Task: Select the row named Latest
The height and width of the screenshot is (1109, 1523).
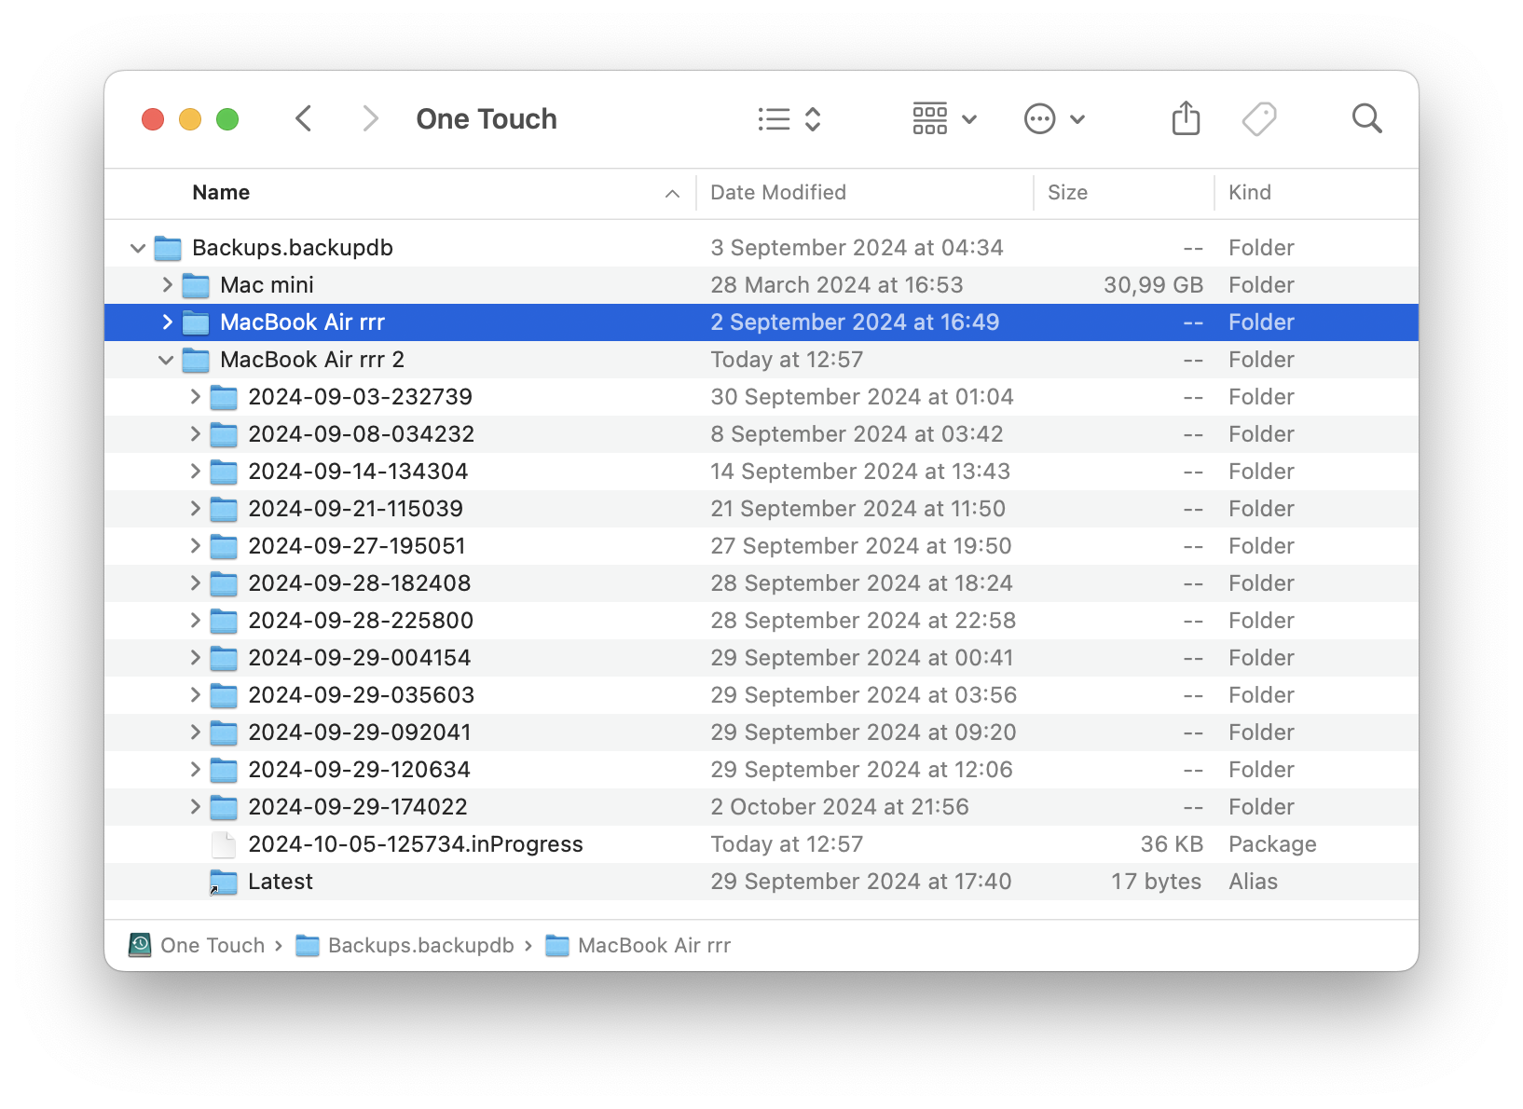Action: pyautogui.click(x=761, y=882)
